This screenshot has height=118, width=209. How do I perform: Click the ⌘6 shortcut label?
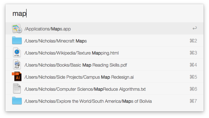[x=193, y=89]
